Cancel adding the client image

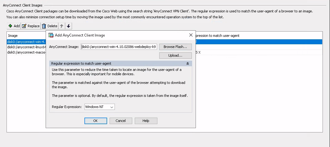(x=120, y=121)
